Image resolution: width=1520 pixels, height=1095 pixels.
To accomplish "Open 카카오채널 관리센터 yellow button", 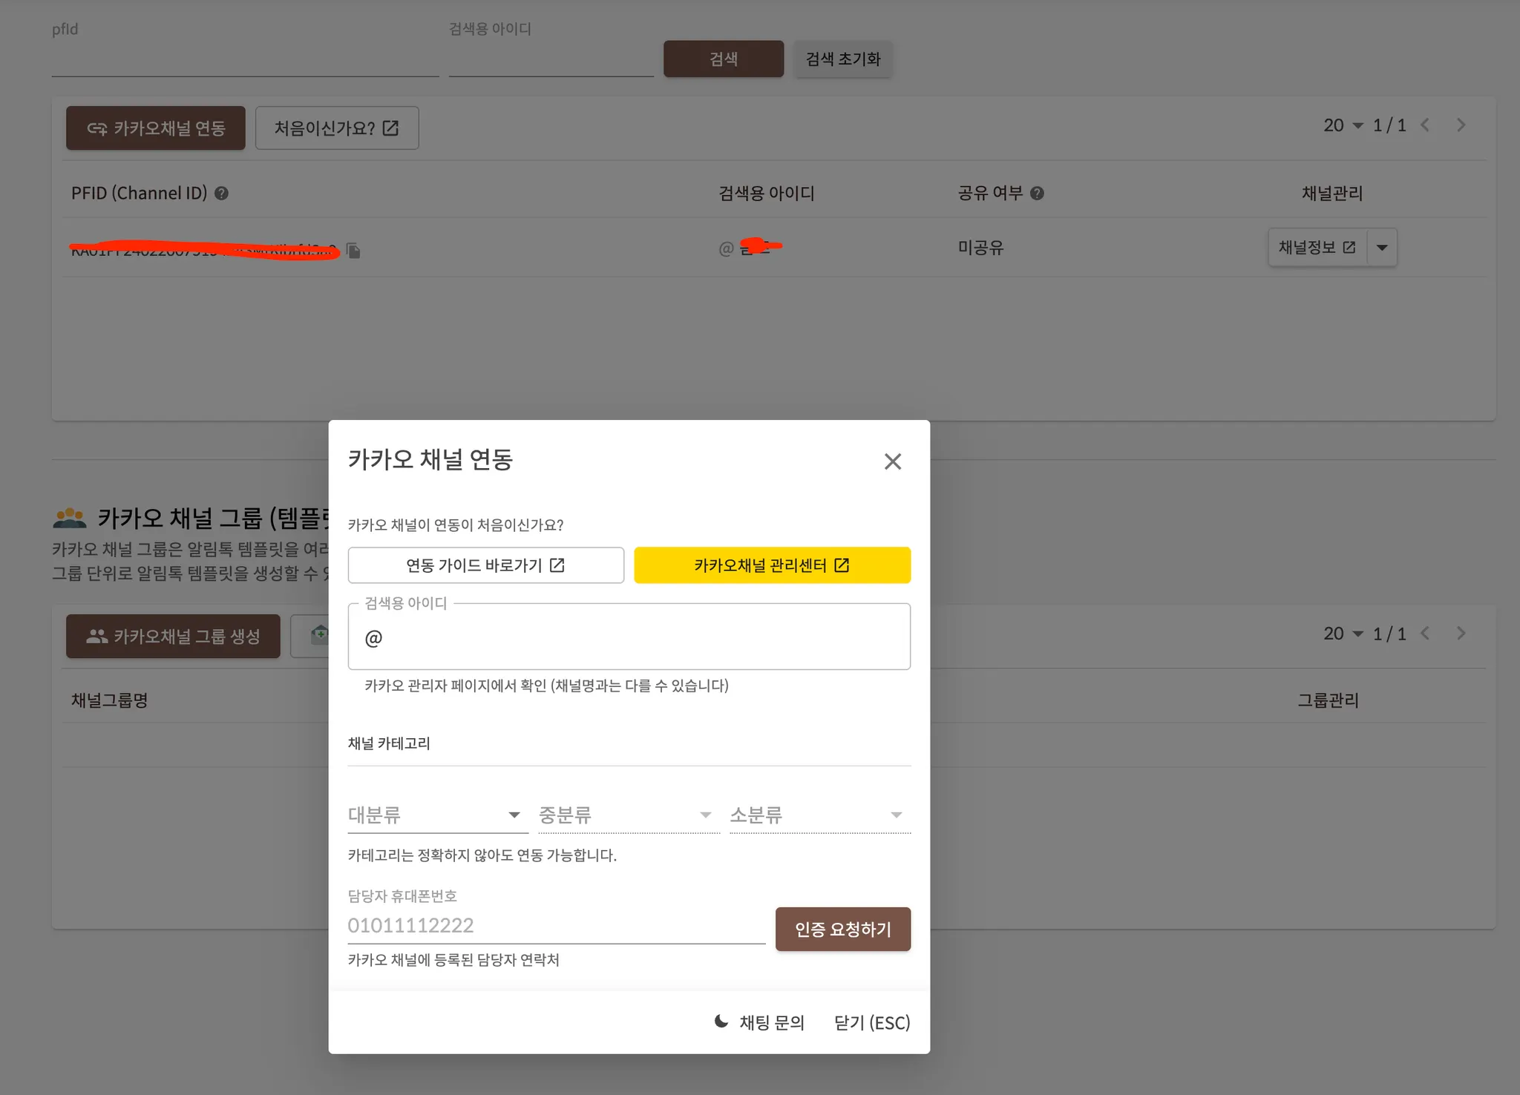I will coord(772,565).
